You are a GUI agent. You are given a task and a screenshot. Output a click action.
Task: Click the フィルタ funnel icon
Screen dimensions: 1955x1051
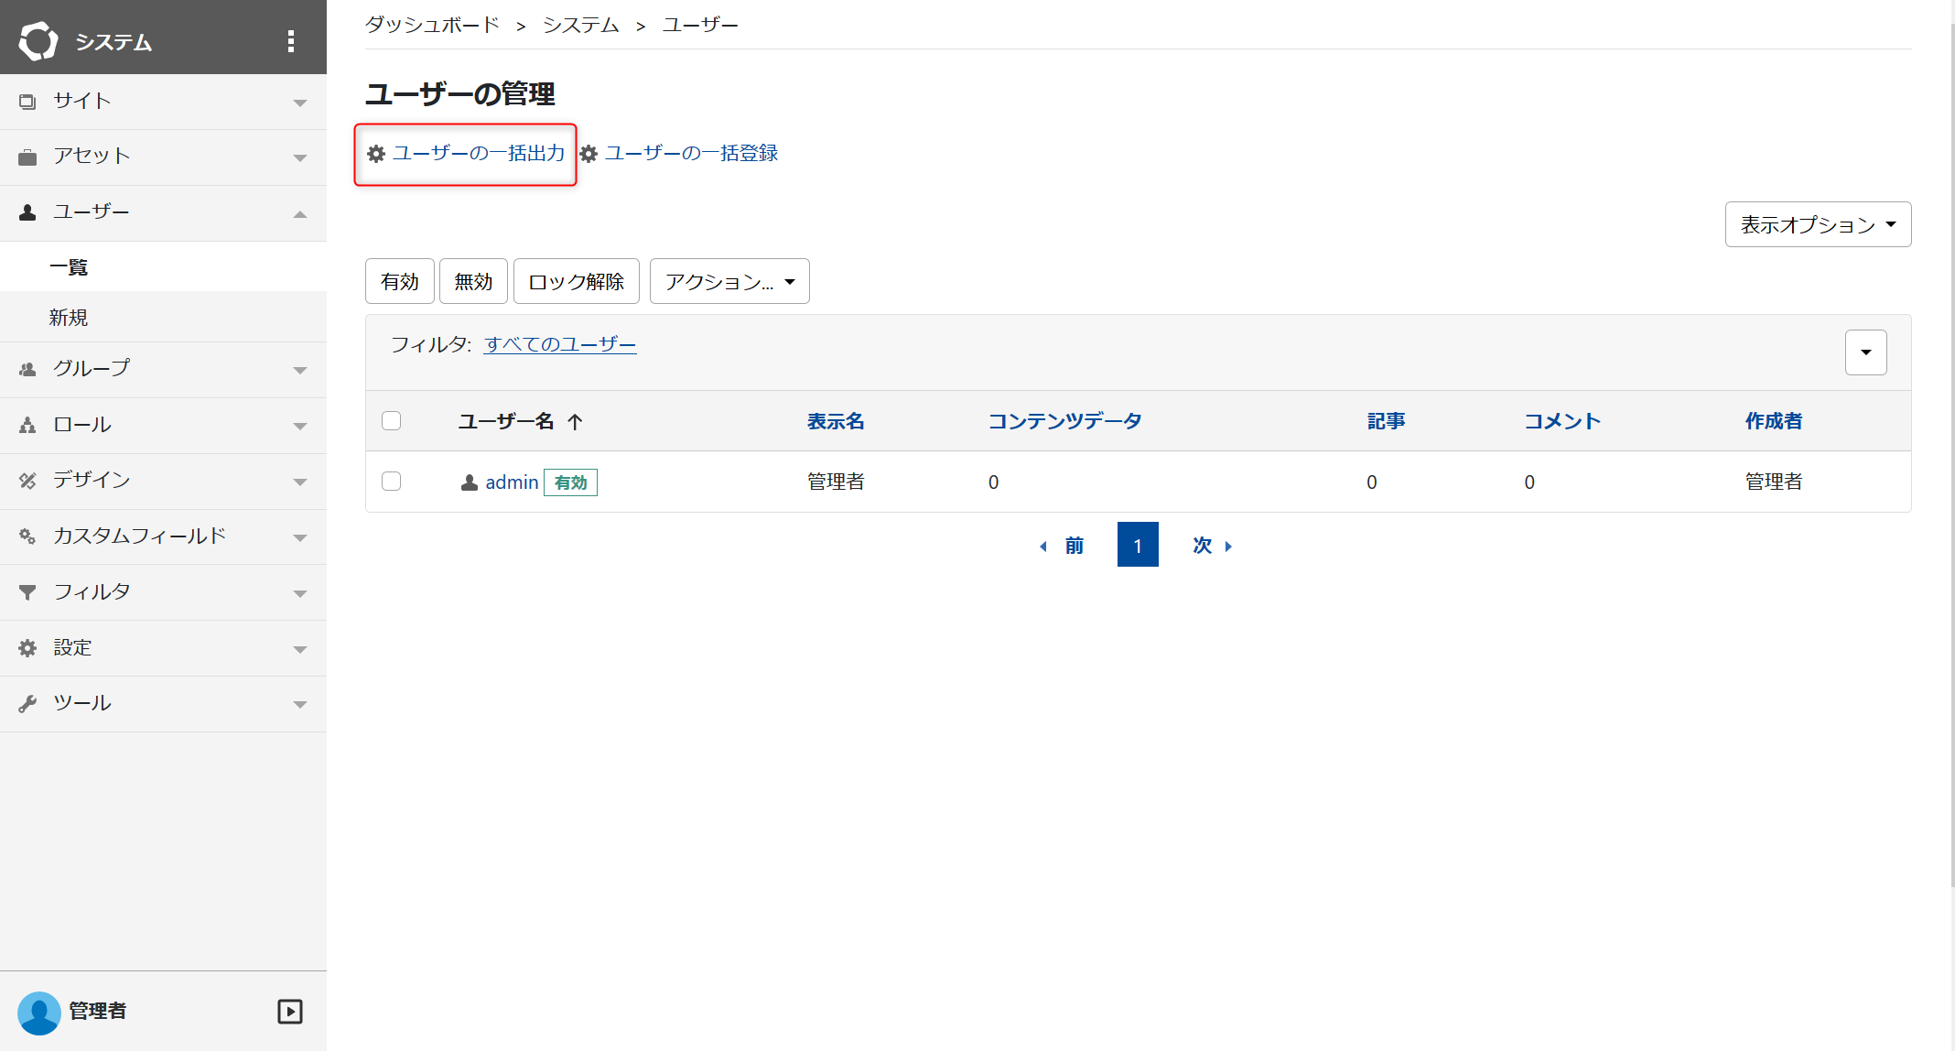(x=27, y=592)
